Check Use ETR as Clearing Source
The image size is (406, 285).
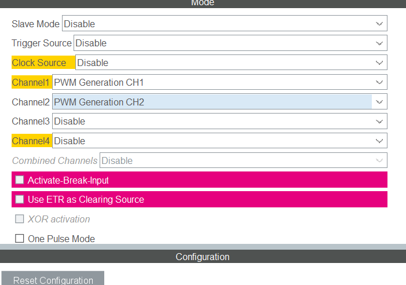click(x=20, y=199)
